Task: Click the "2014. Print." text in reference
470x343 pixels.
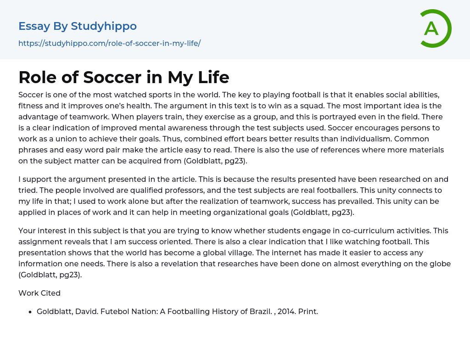Action: coord(298,311)
